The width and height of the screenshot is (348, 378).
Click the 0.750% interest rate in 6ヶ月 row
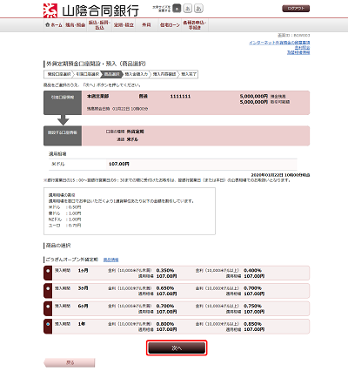[253, 306]
